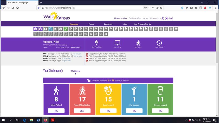Show hidden system tray icons
The height and width of the screenshot is (123, 219).
186,120
